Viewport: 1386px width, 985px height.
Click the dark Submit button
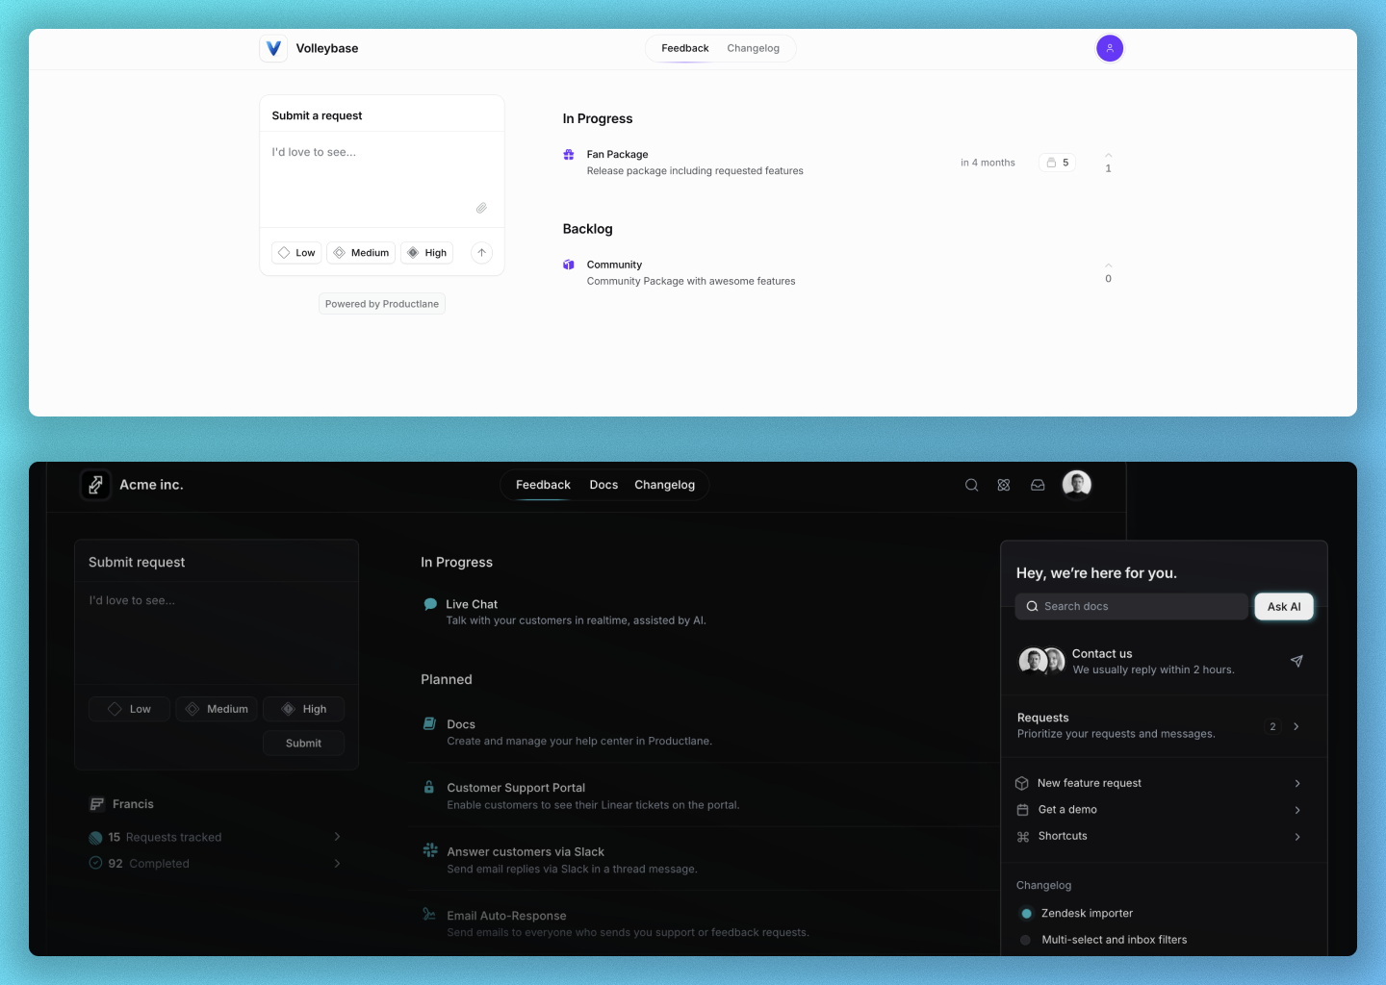(x=303, y=744)
